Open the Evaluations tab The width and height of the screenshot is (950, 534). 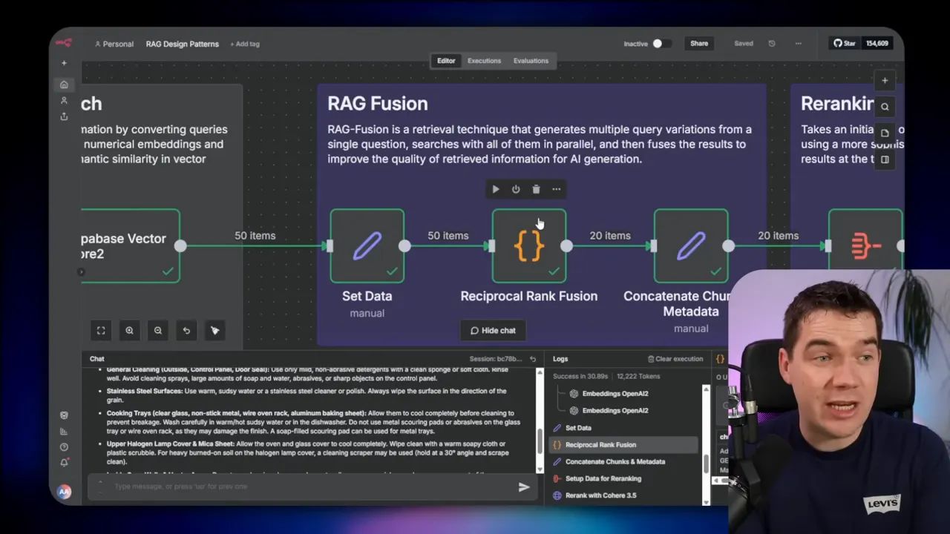tap(531, 60)
